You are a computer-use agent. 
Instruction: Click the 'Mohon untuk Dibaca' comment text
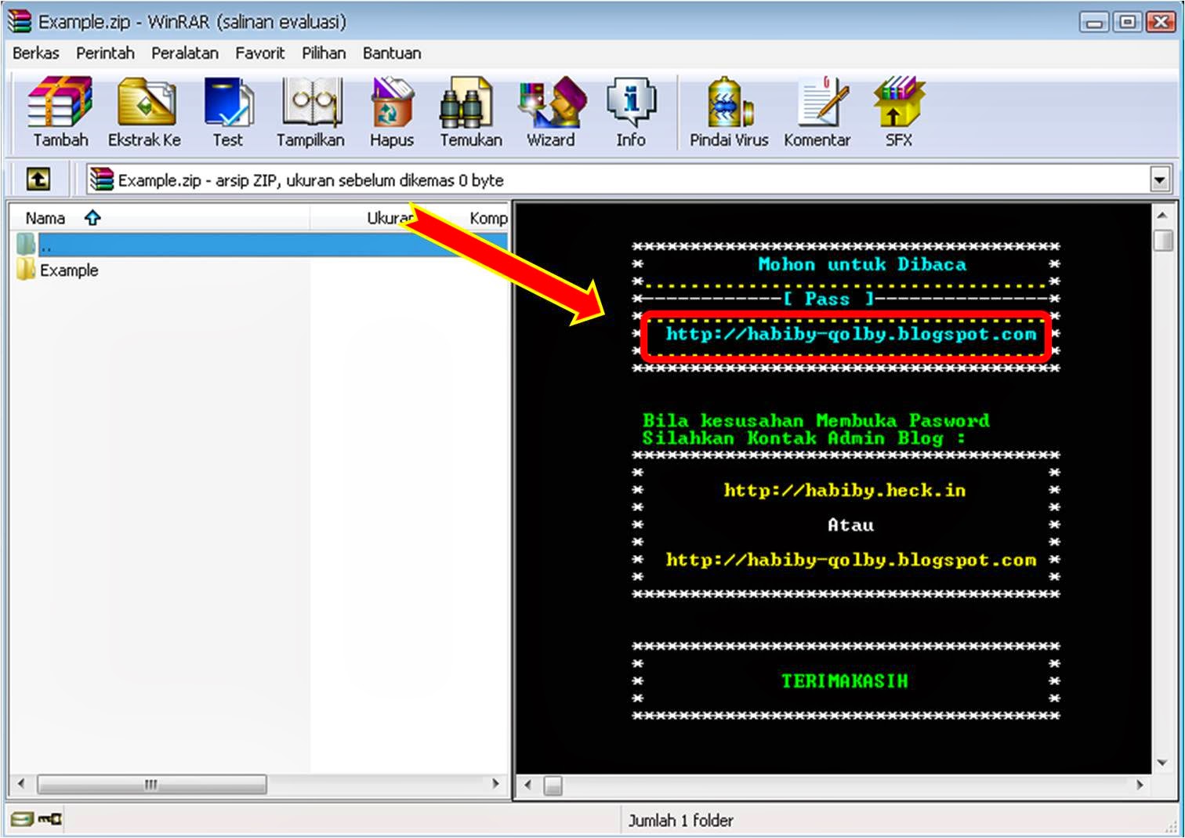862,264
